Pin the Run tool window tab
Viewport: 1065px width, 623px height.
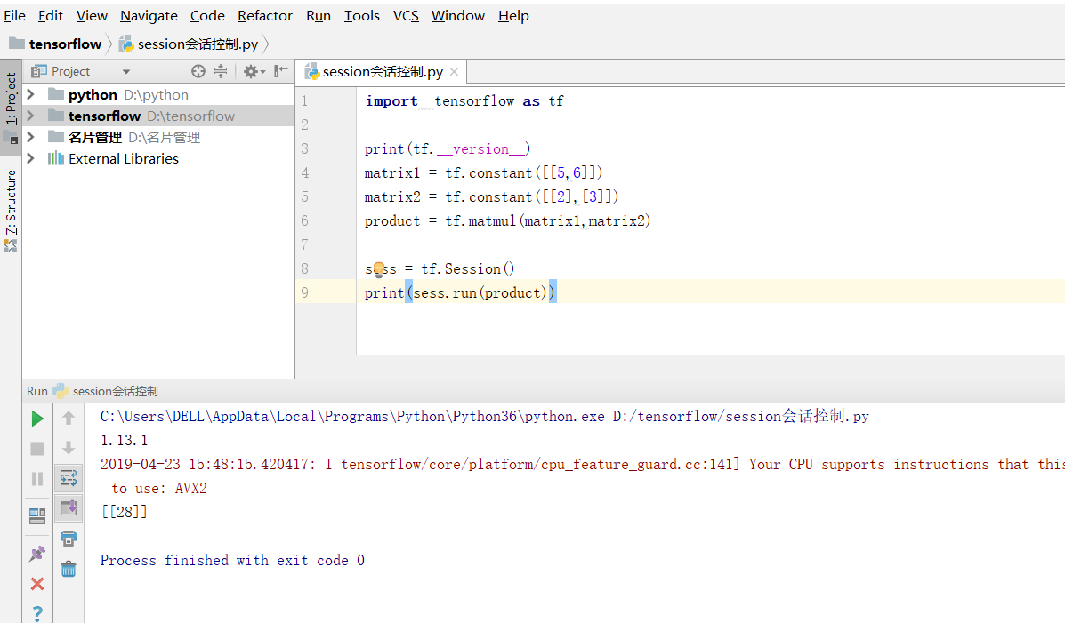click(36, 554)
